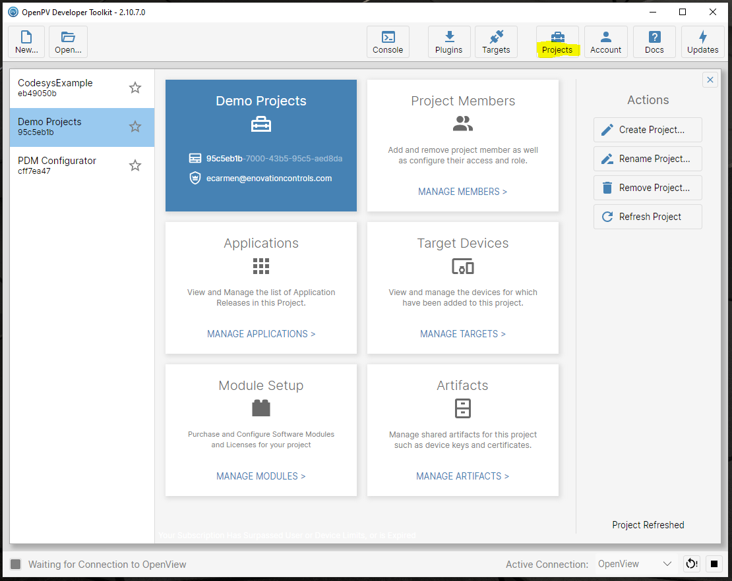Toggle the star for Demo Projects
This screenshot has width=732, height=581.
tap(135, 126)
